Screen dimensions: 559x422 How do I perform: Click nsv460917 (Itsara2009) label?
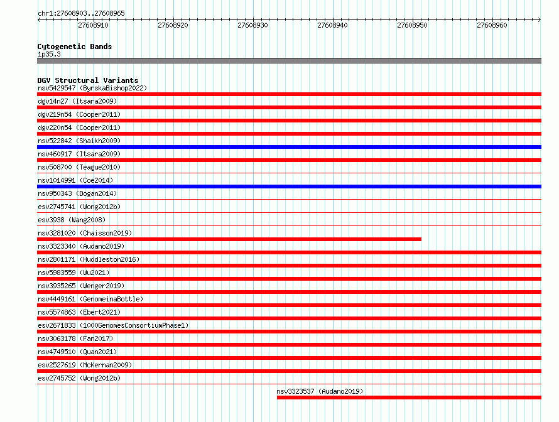coord(79,154)
